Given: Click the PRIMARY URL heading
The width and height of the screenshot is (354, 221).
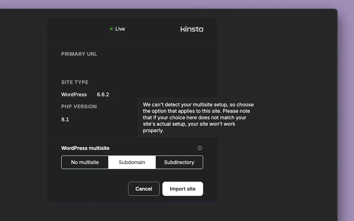Looking at the screenshot, I should point(79,54).
